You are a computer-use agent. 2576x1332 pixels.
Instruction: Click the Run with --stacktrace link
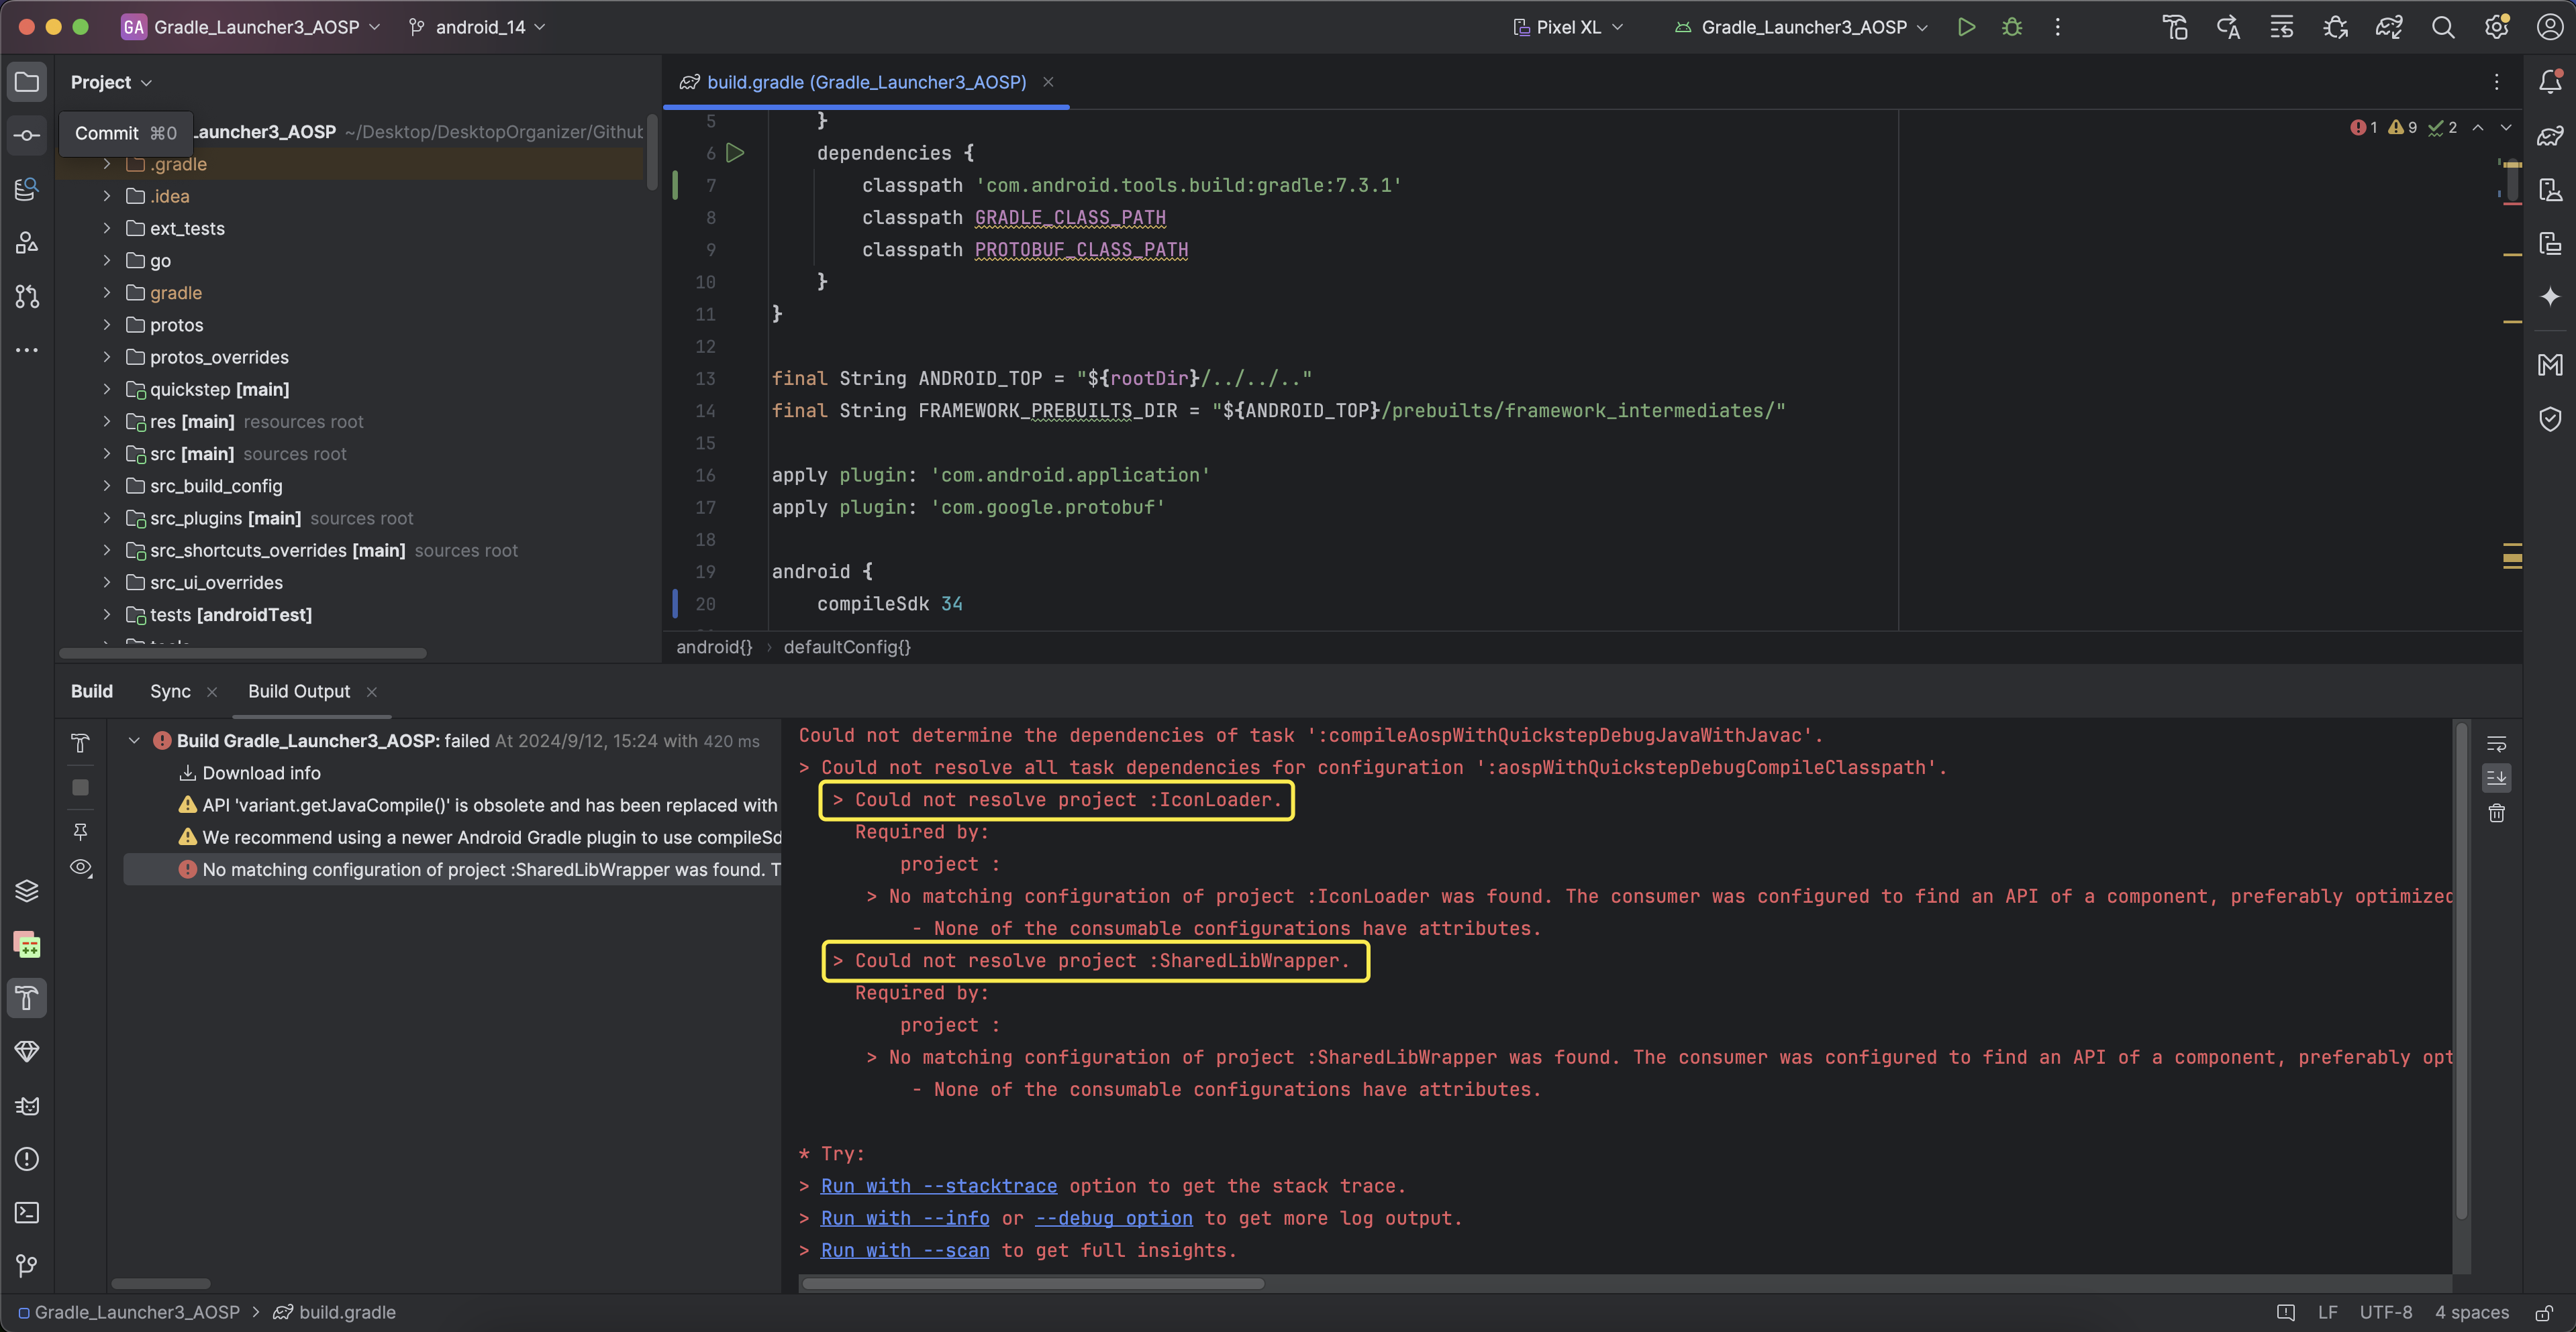[938, 1185]
